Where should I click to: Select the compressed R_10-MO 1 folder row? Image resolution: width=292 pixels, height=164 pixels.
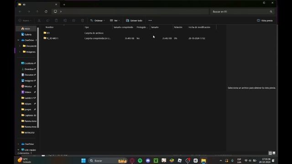point(130,38)
